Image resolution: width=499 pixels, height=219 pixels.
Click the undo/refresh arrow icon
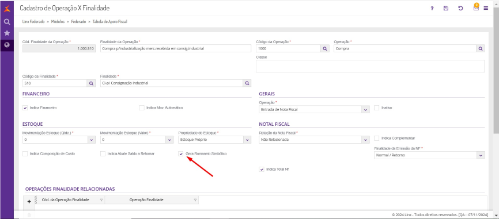click(460, 9)
